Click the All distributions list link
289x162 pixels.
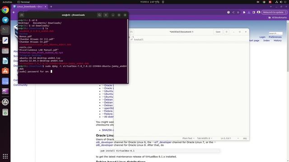pyautogui.click(x=109, y=117)
